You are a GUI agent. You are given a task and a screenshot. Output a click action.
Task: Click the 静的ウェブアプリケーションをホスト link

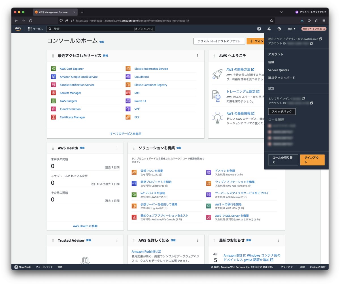pos(164,216)
